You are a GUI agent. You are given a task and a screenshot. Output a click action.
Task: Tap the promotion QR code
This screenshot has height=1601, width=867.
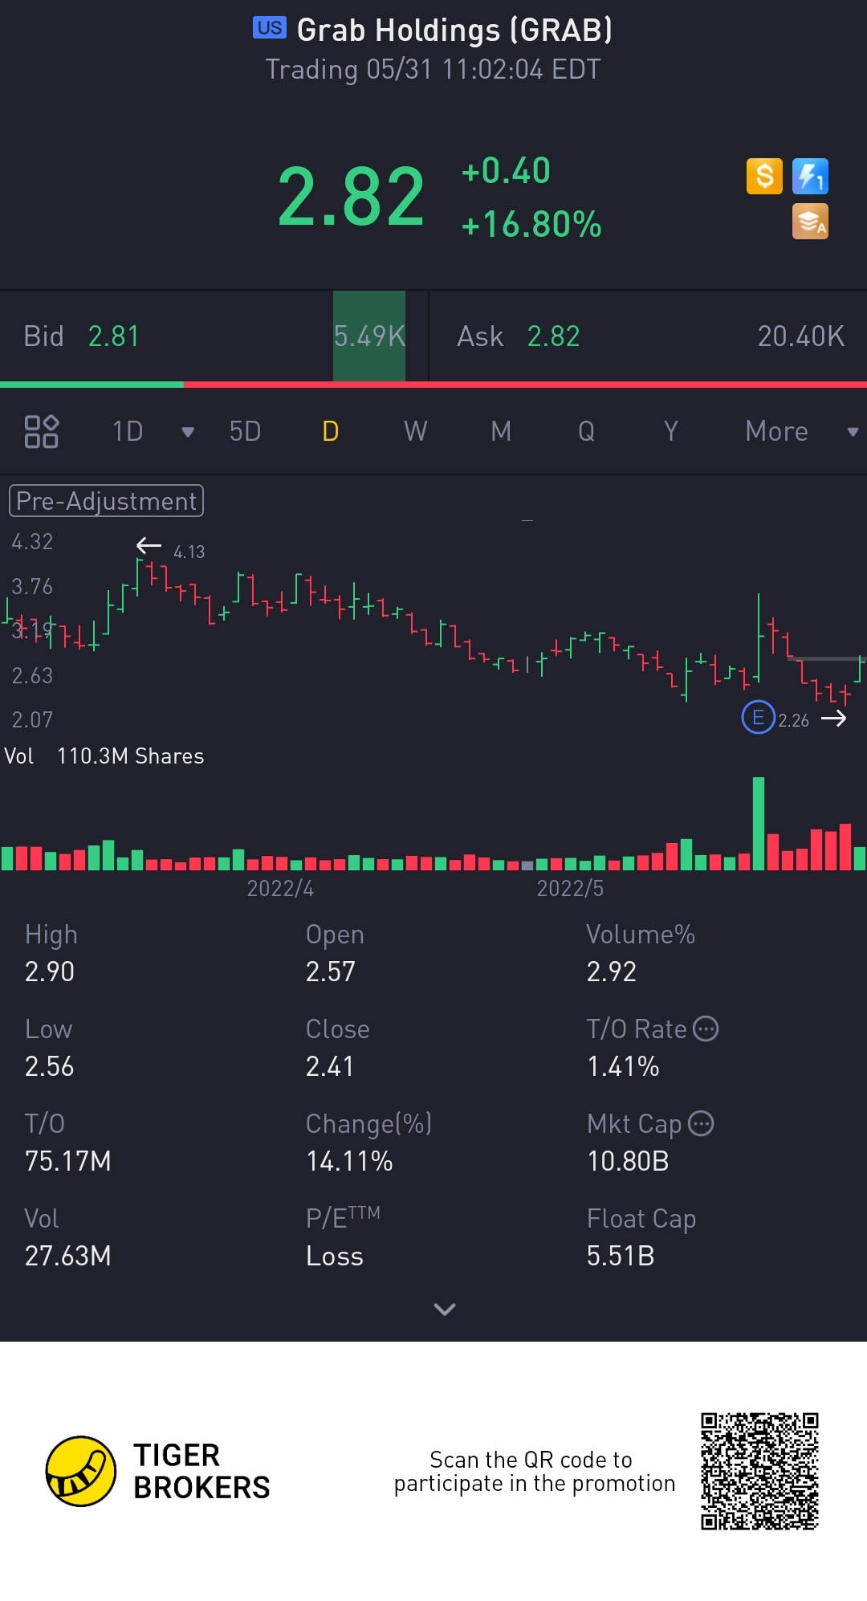pos(759,1471)
